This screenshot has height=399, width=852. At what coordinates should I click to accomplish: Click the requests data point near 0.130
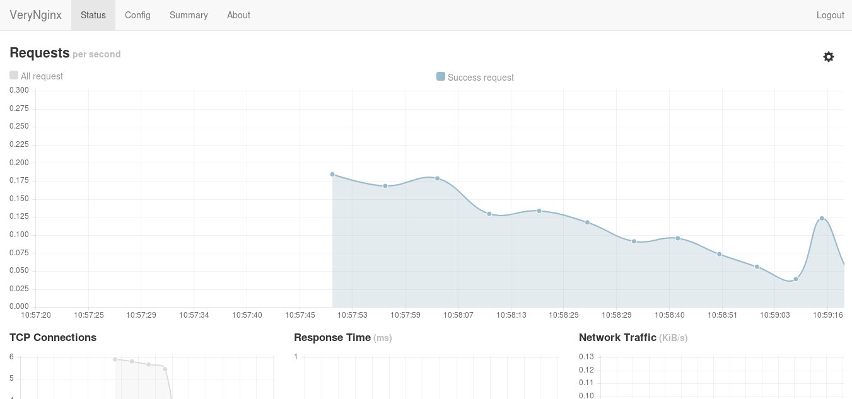(x=489, y=214)
